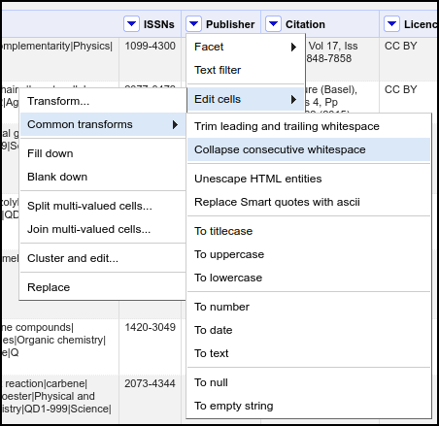Viewport: 439px width, 426px height.
Task: Apply To null transform
Action: tap(309, 382)
